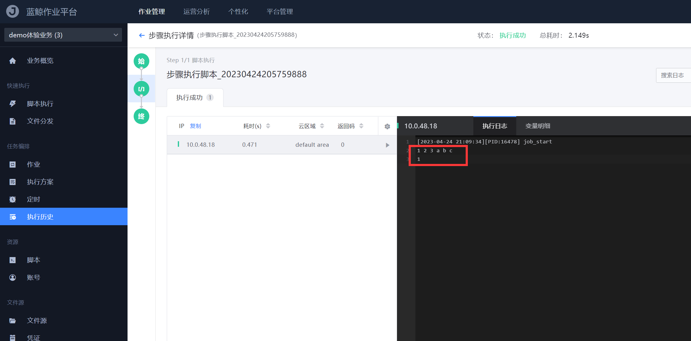Click the 文件源 folder icon
This screenshot has height=341, width=691.
tap(13, 321)
